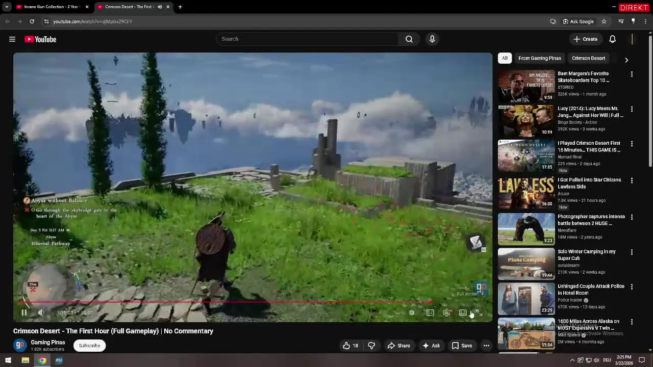Open the YouTube guide hamburger menu

click(12, 39)
